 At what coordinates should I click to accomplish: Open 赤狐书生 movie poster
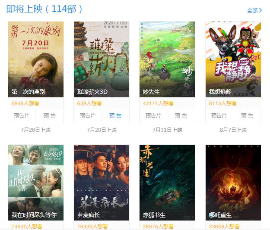coord(167,183)
